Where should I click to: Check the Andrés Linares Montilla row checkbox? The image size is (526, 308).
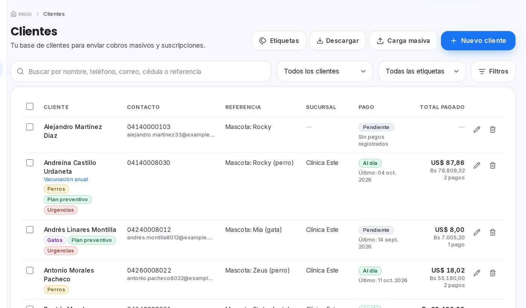coord(30,230)
